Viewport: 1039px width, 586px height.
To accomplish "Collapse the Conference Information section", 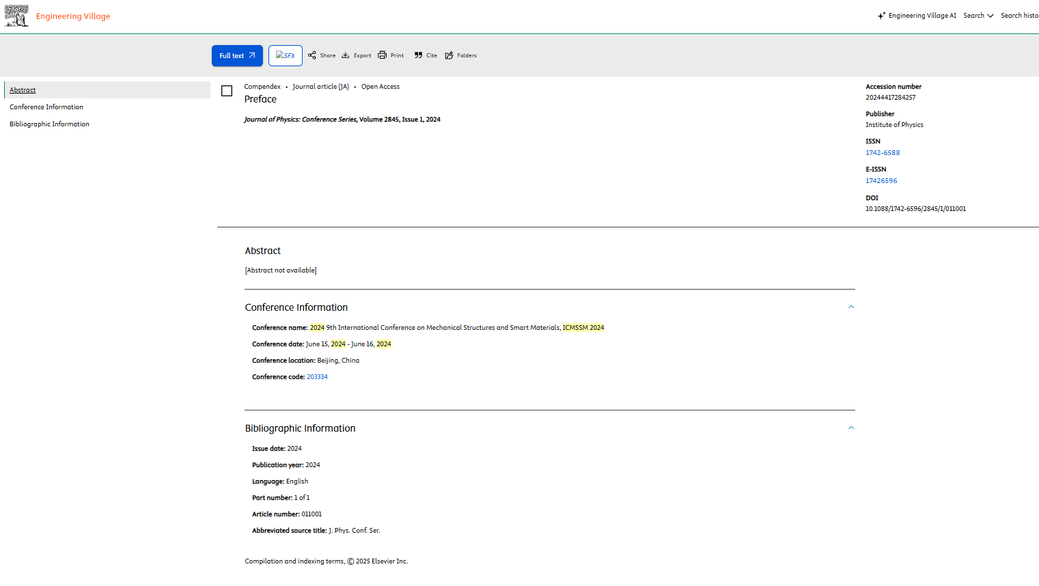I will [851, 307].
